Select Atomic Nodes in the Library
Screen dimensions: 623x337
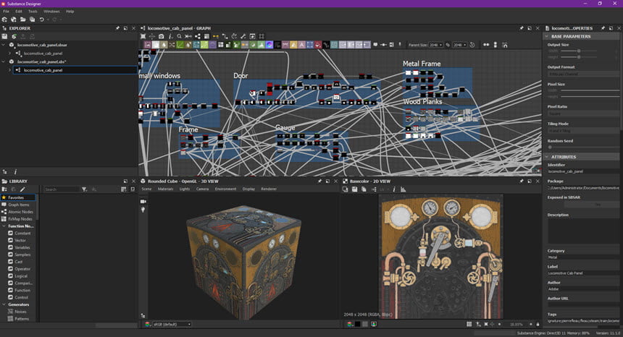[20, 212]
